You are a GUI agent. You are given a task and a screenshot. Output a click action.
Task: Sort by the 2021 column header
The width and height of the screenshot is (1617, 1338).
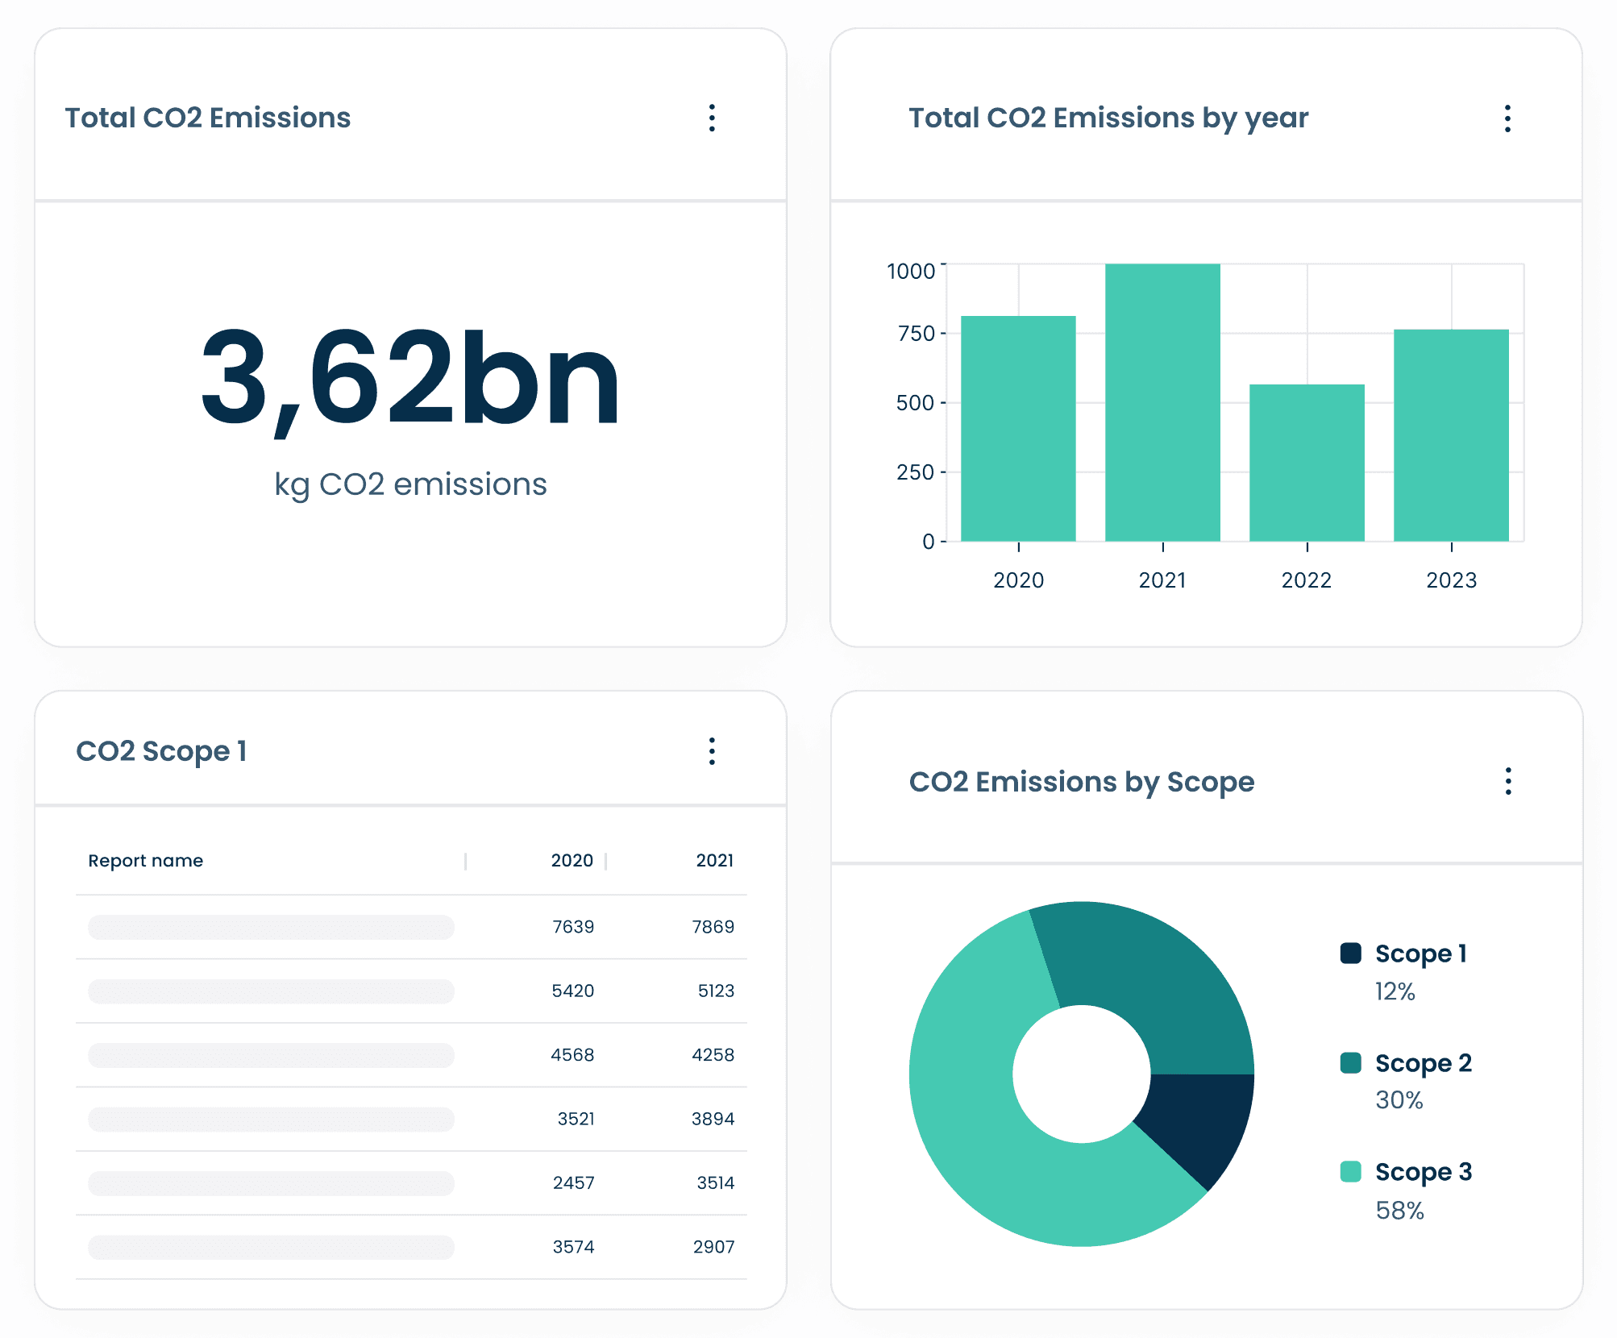pos(715,861)
